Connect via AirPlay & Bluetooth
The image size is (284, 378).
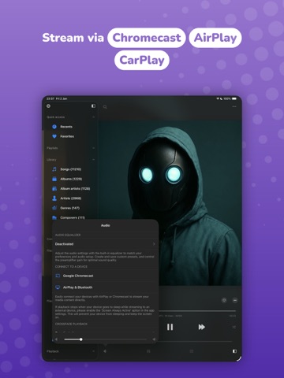pyautogui.click(x=105, y=287)
